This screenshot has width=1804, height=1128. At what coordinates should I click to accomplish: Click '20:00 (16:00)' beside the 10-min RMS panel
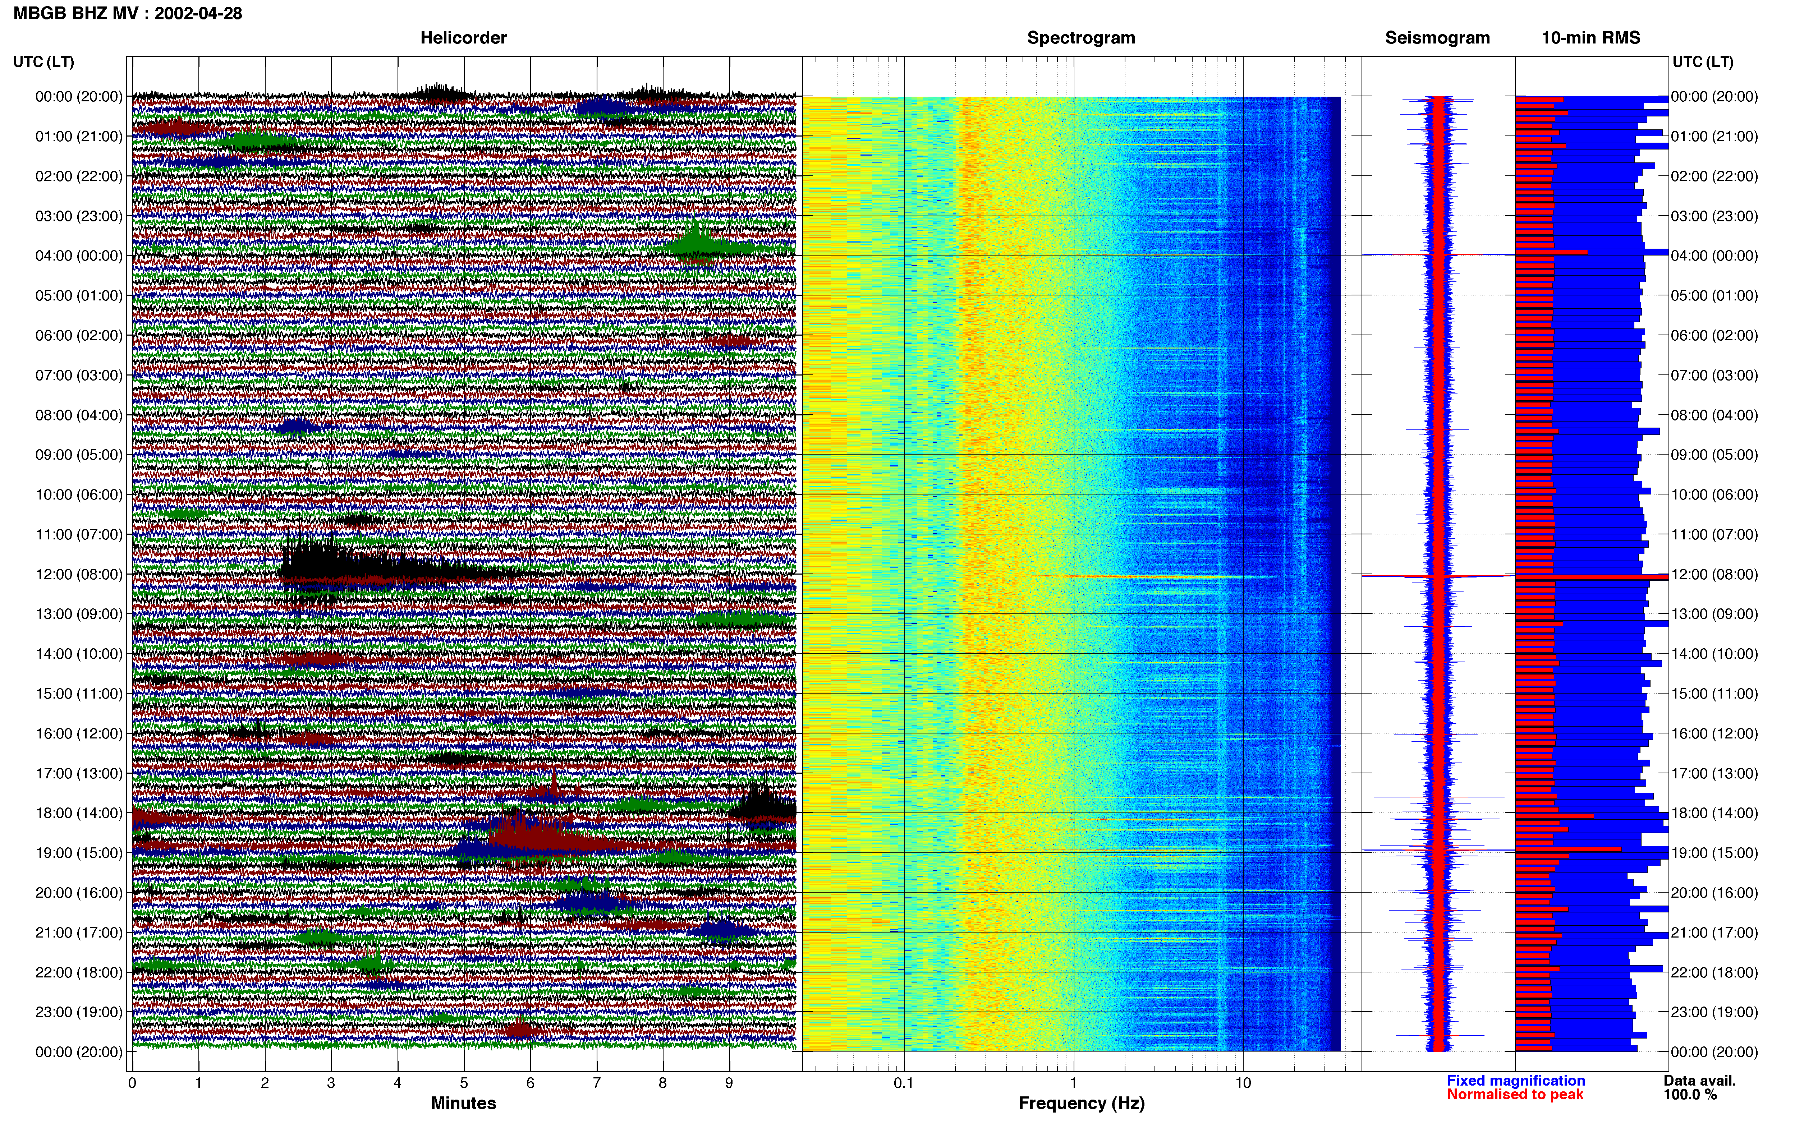pyautogui.click(x=1715, y=893)
